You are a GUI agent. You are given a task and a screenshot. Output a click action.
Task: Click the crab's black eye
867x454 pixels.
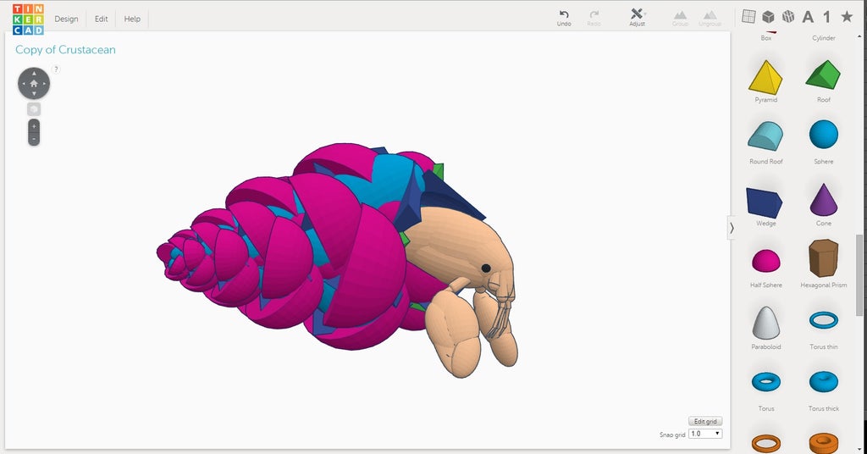486,269
